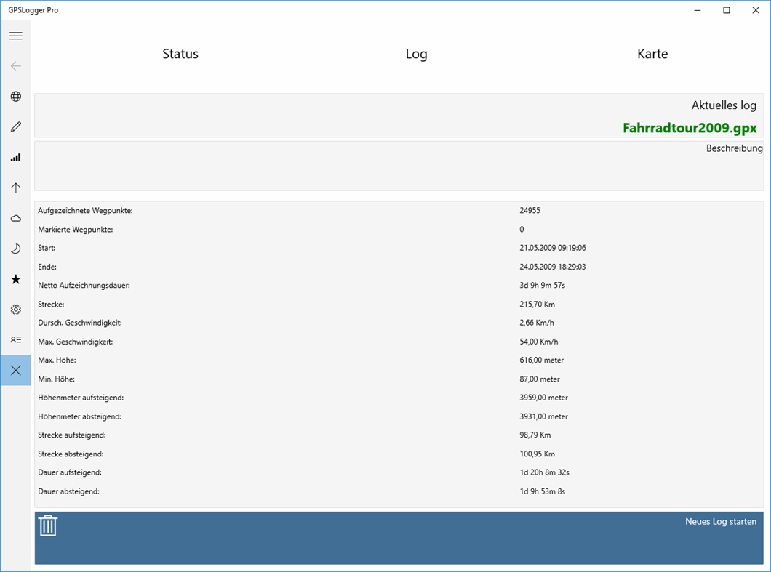
Task: Switch to the Log tab
Action: 416,54
